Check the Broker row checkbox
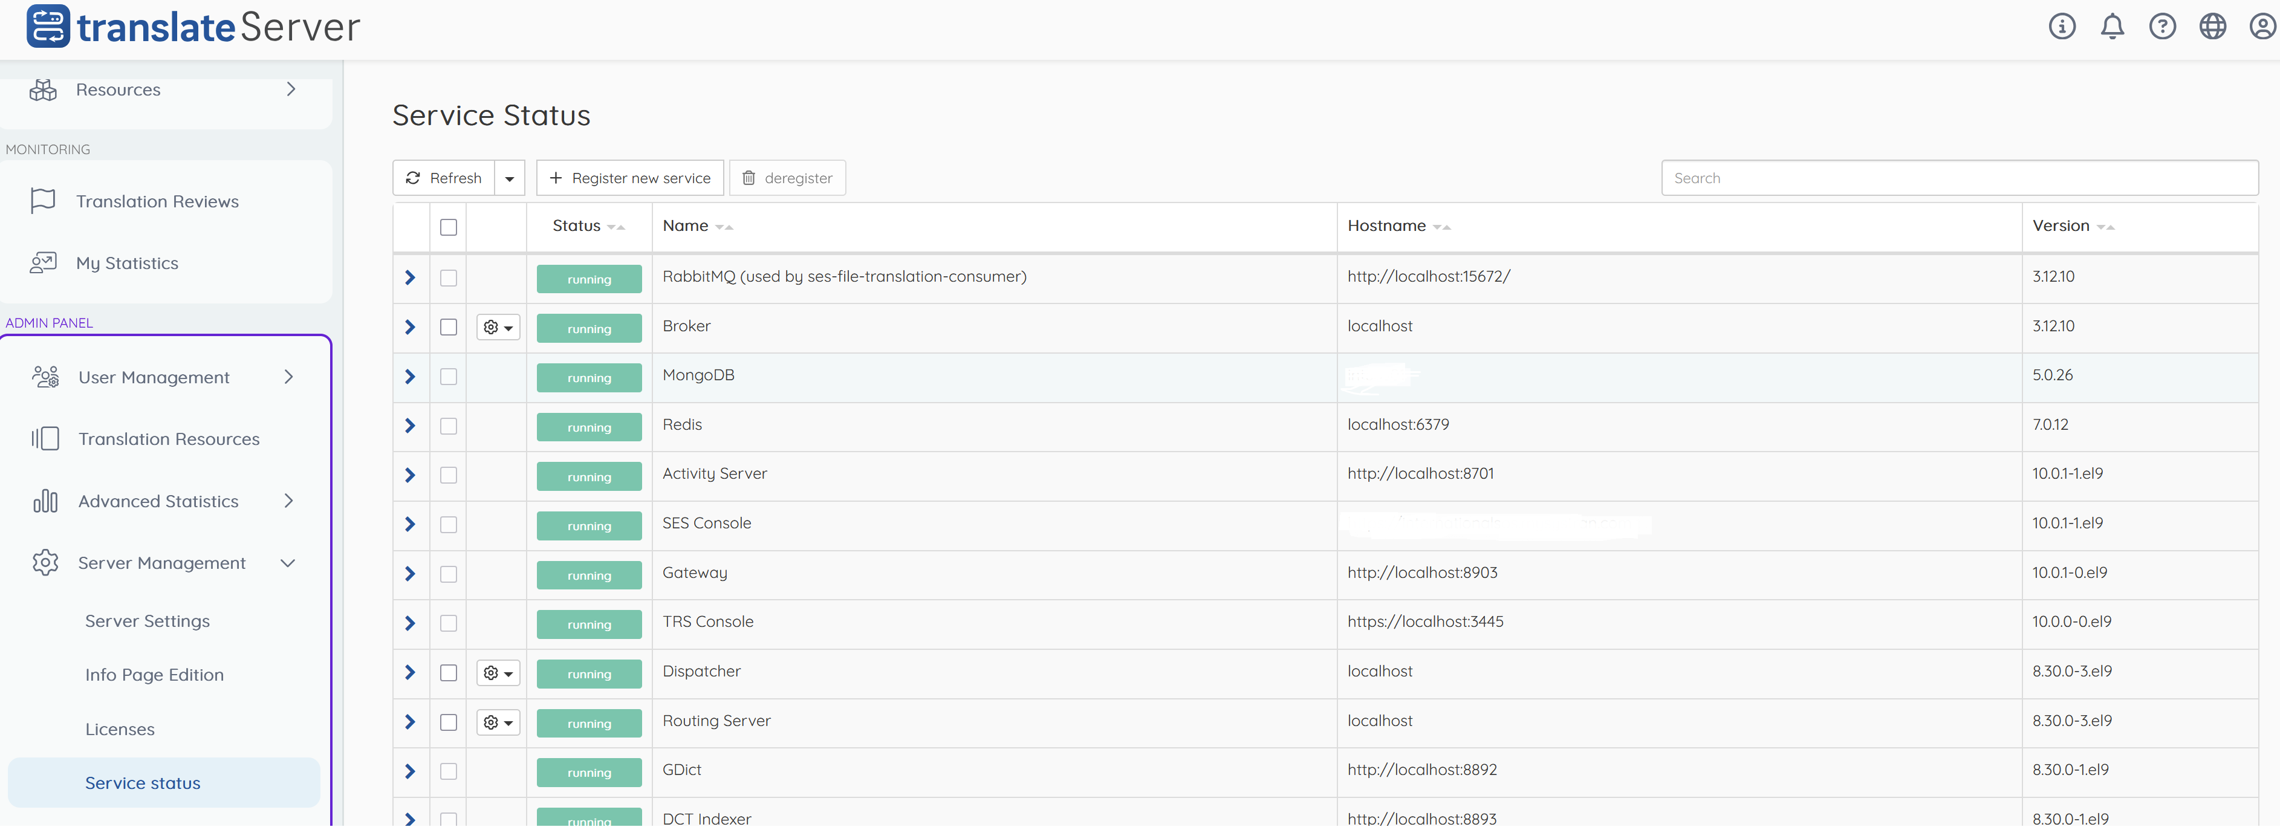2280x827 pixels. (x=449, y=328)
